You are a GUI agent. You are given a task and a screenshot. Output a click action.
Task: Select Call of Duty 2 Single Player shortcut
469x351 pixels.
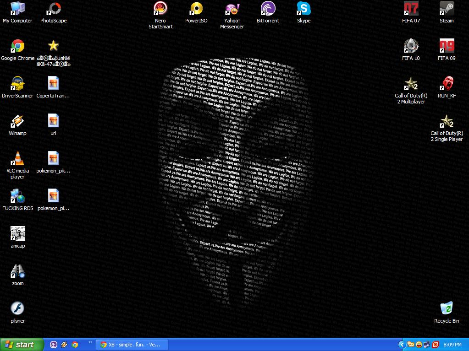[x=447, y=128]
